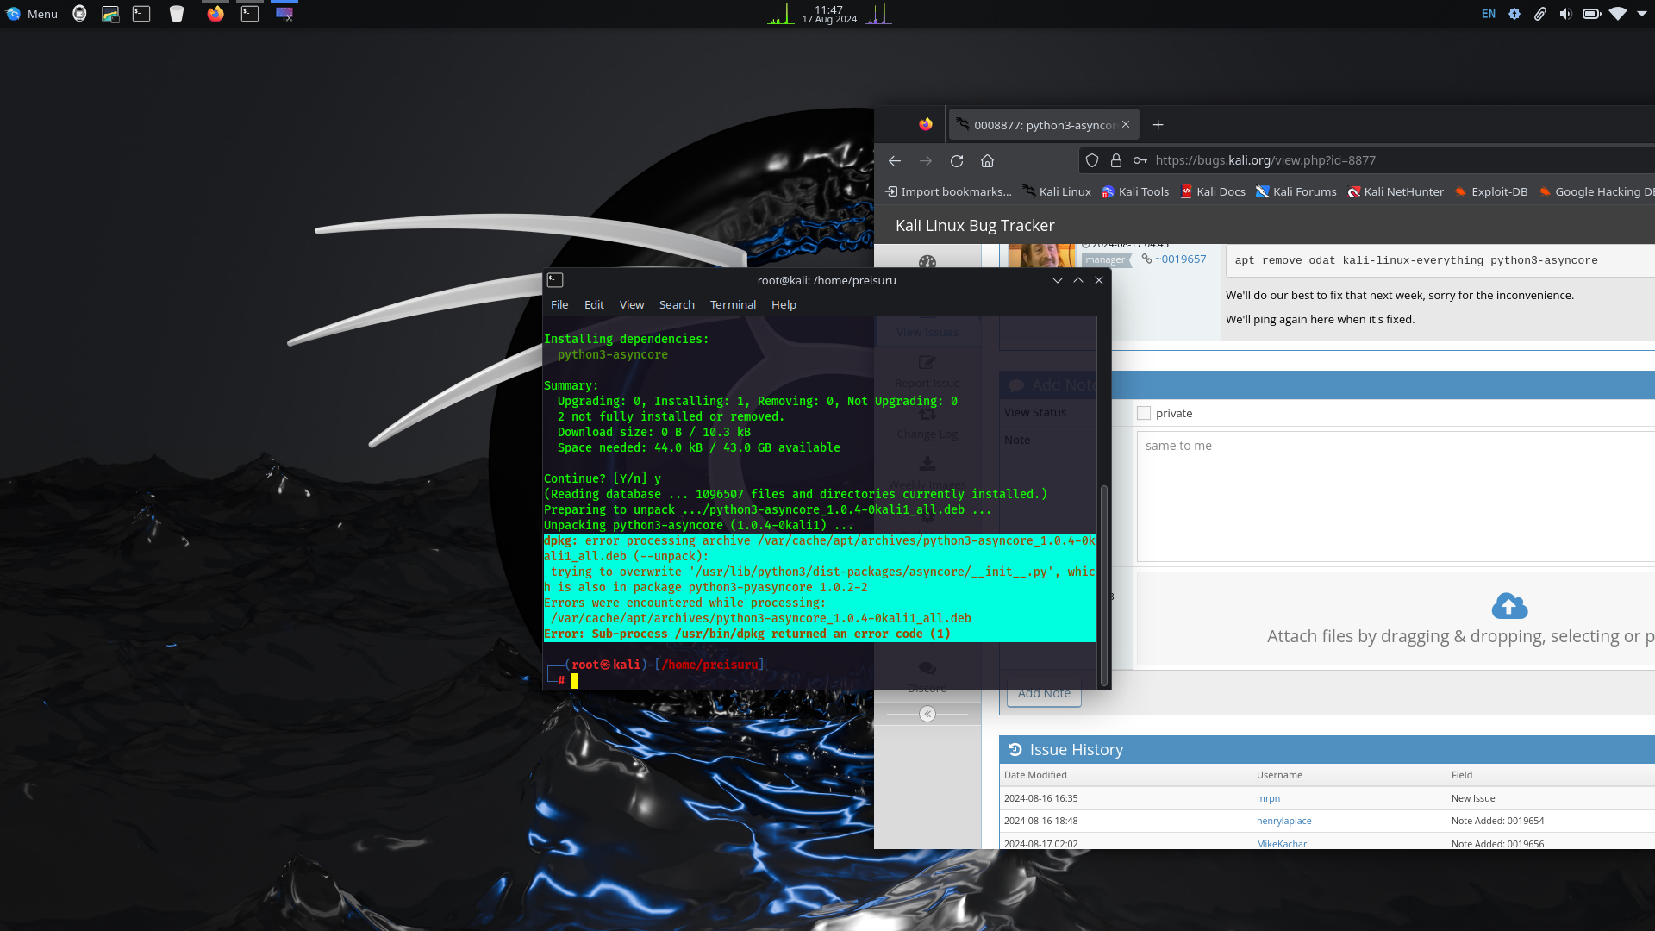Open the terminal Edit menu

(594, 305)
